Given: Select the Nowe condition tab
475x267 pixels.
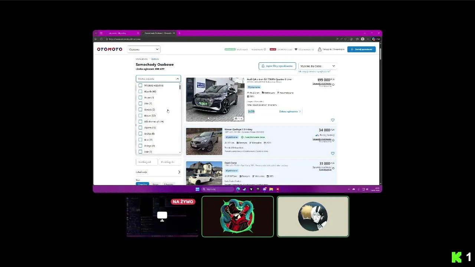Looking at the screenshot, I should pos(155,184).
